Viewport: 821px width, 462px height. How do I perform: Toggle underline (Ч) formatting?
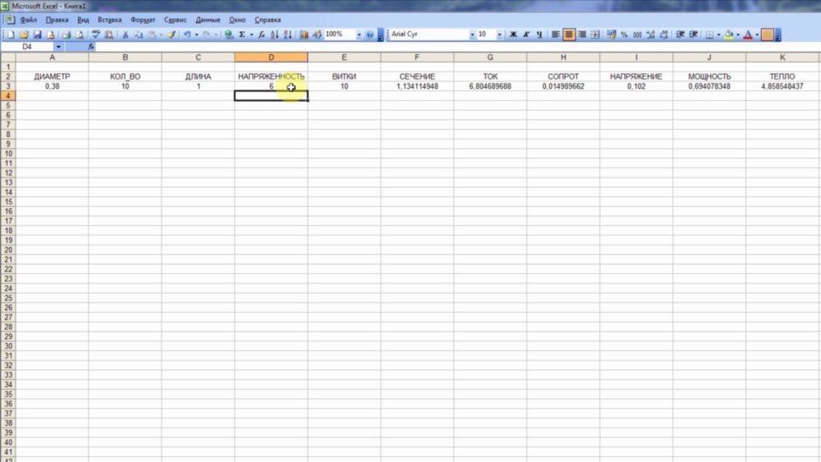(x=539, y=34)
